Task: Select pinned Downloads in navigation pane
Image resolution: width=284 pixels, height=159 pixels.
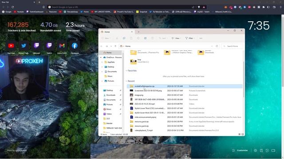Action: [111, 95]
